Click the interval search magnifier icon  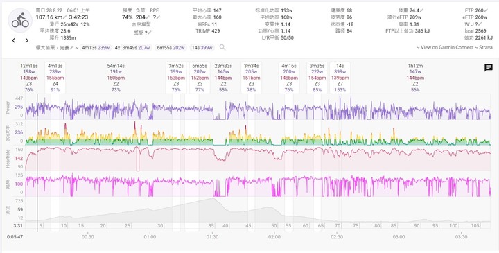[x=222, y=47]
